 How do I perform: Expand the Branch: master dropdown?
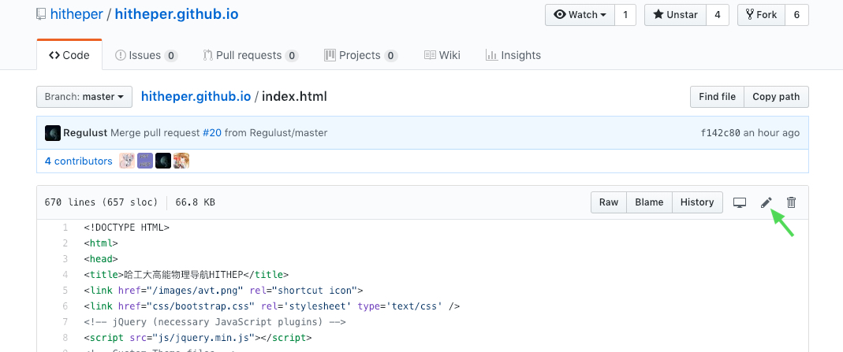pos(84,97)
